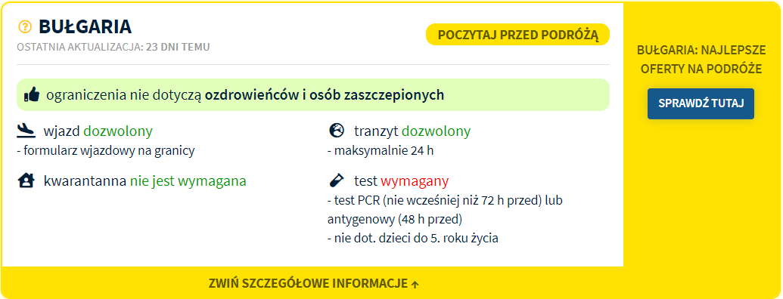Click the Sprawdź tutaj button
This screenshot has width=783, height=299.
(701, 103)
